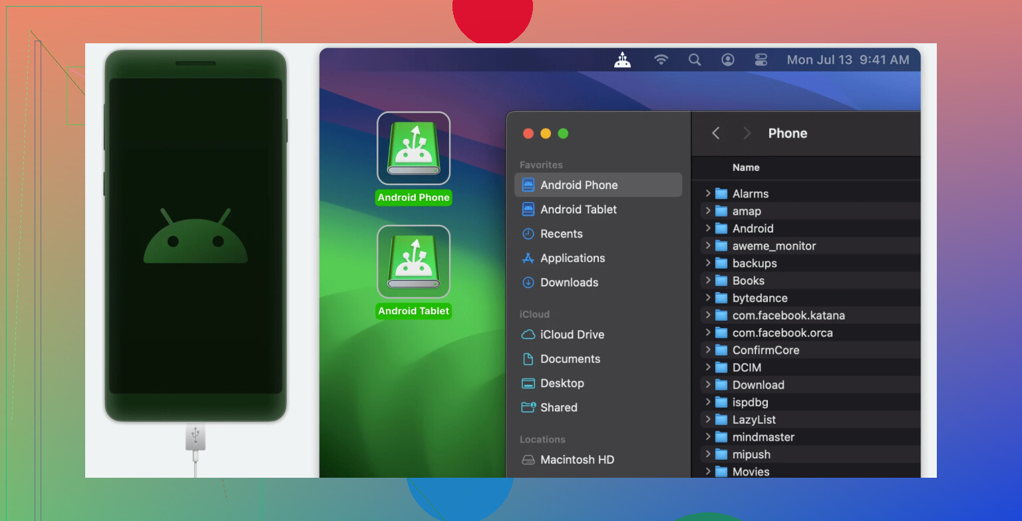Open user account menu bar icon
The height and width of the screenshot is (521, 1022).
[728, 60]
